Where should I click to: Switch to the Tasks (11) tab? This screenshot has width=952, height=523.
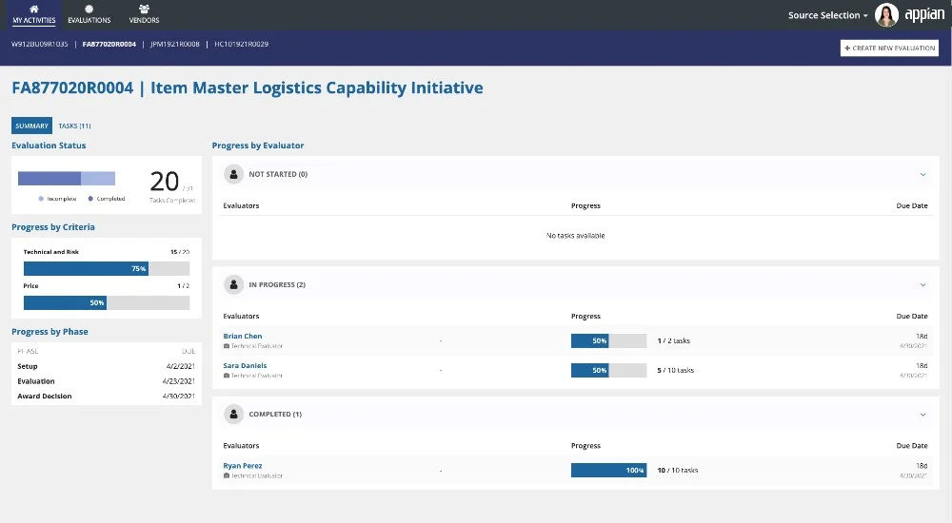74,126
